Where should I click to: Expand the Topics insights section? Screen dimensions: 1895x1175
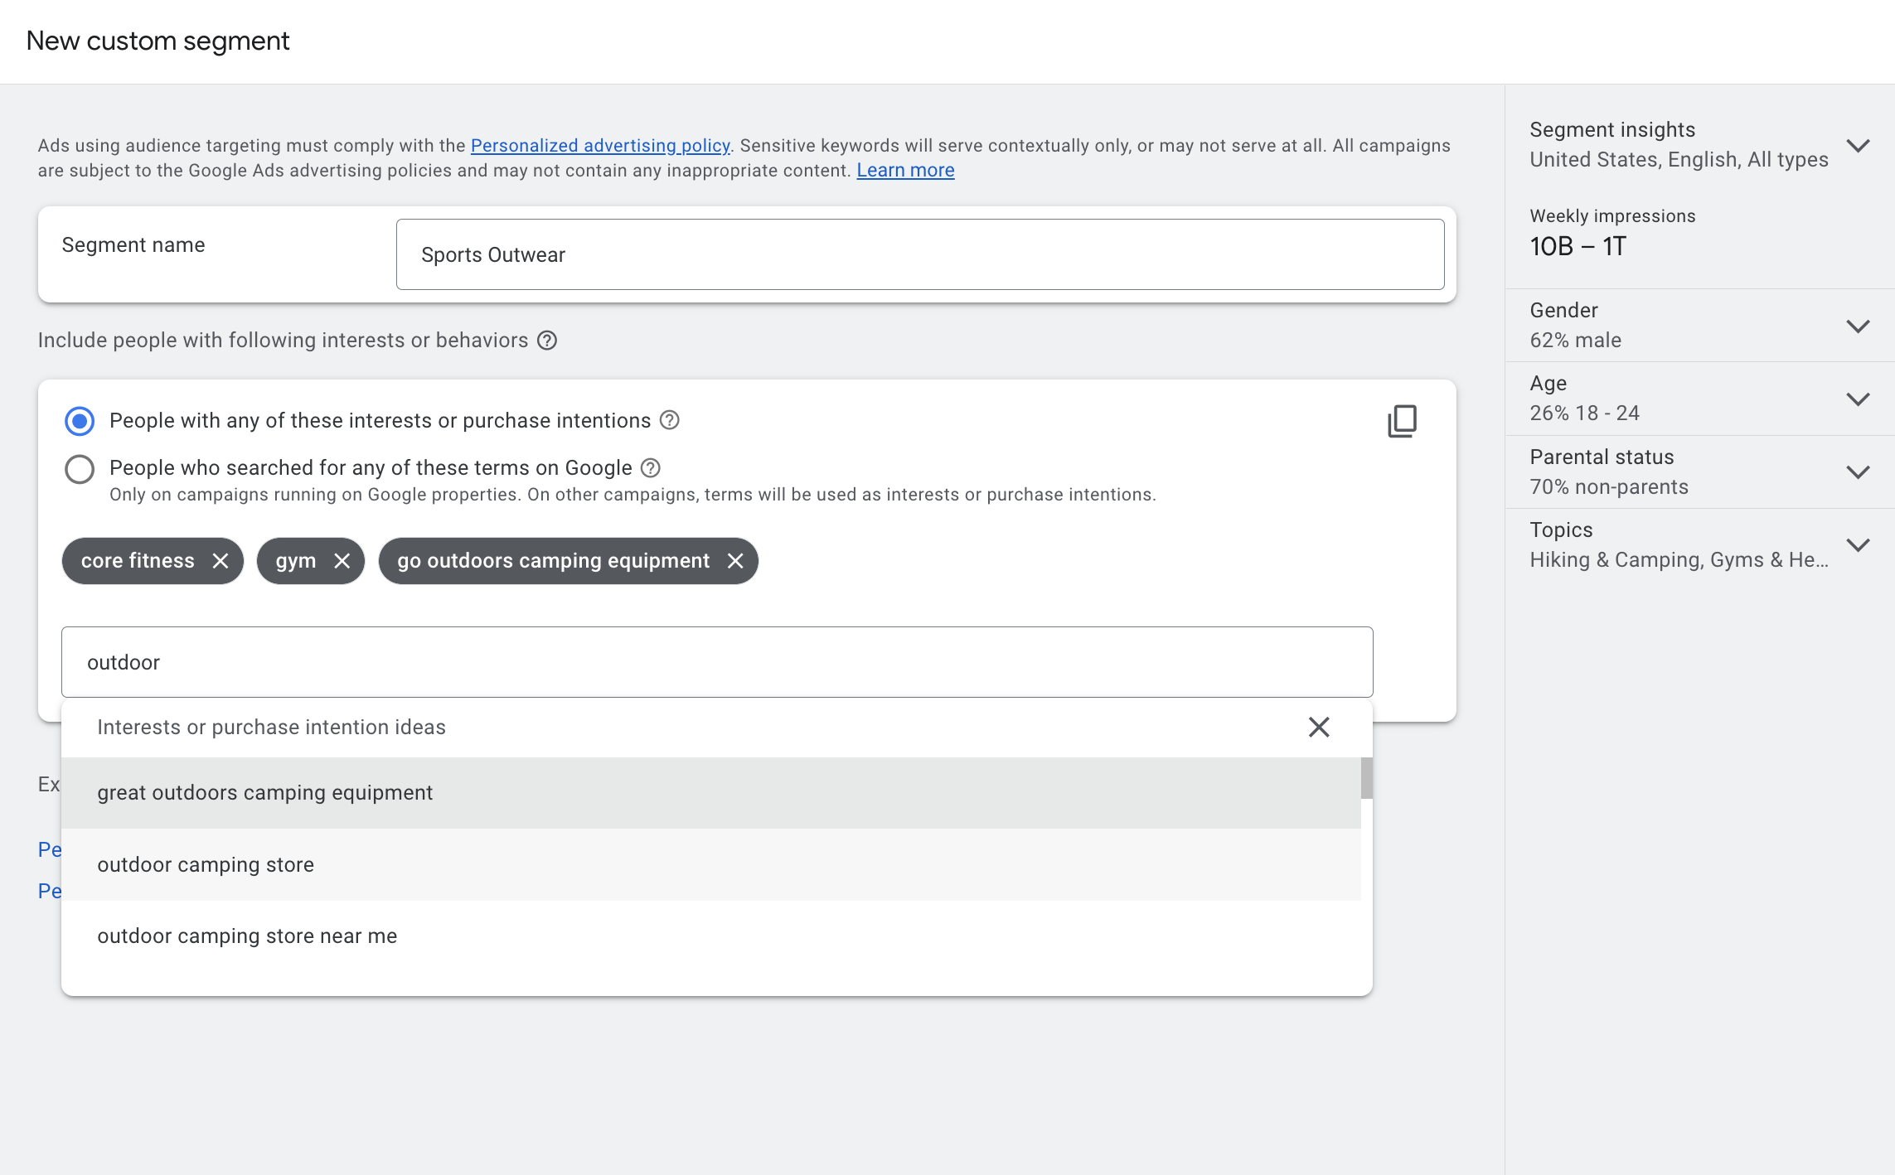coord(1858,544)
